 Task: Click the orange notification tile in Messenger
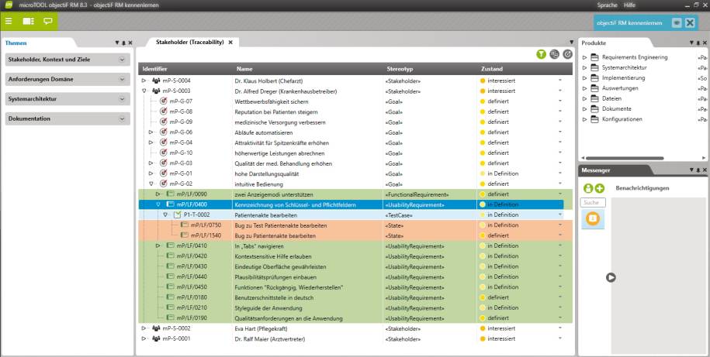[x=593, y=218]
